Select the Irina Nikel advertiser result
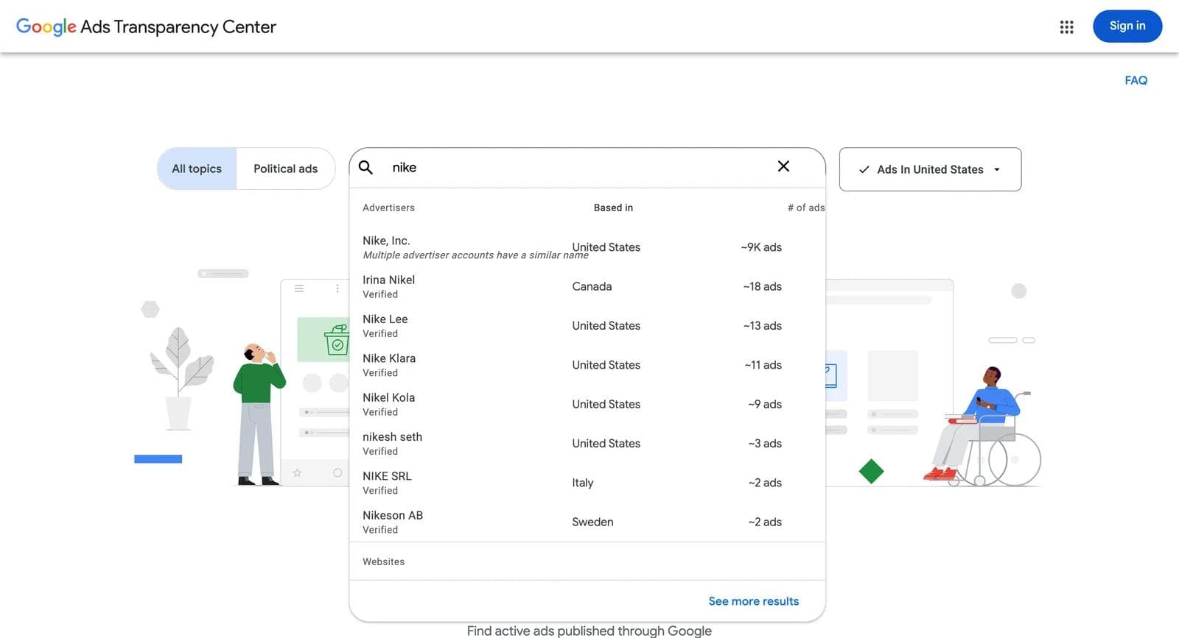The height and width of the screenshot is (638, 1179). click(x=587, y=286)
